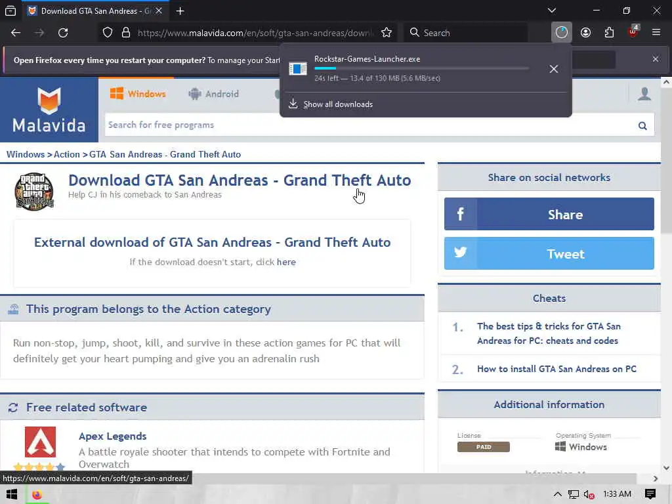Open How to install GTA San Andreas on PC
The height and width of the screenshot is (504, 672).
[556, 369]
